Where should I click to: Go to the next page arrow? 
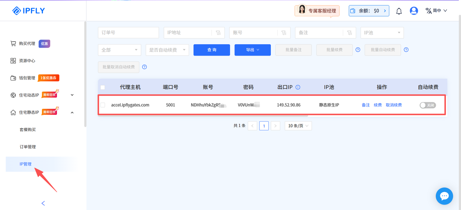[x=276, y=126]
